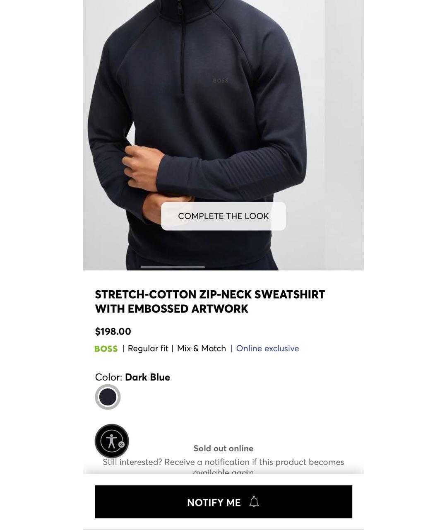Click the BOSS logo on sweatshirt chest

tap(221, 81)
